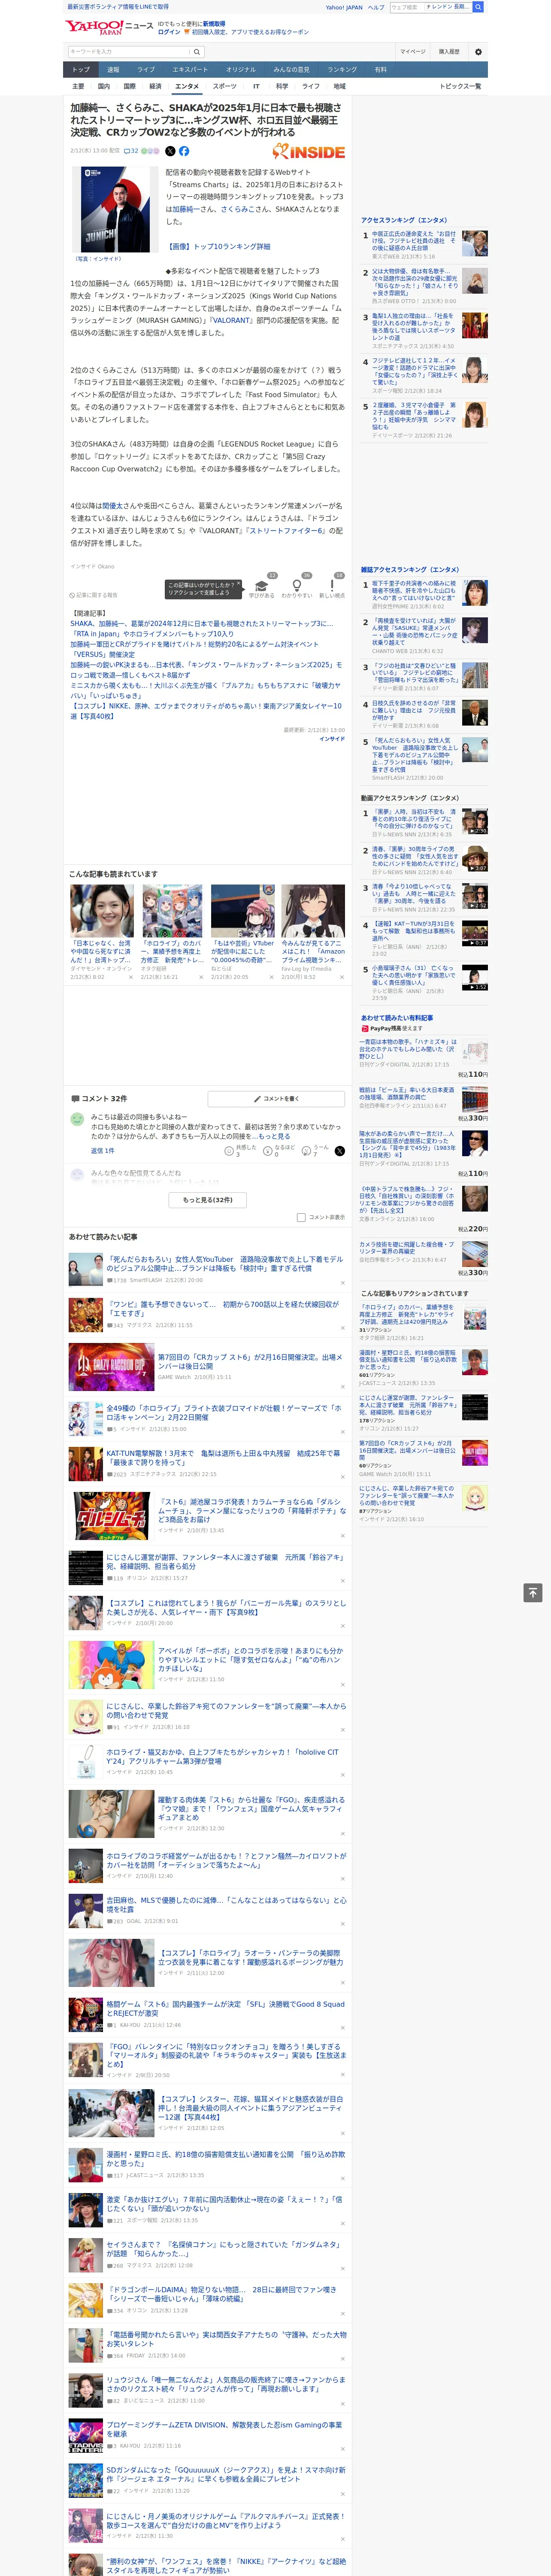Select the エキスパート navigation tab
This screenshot has height=2576, width=551.
[x=190, y=70]
